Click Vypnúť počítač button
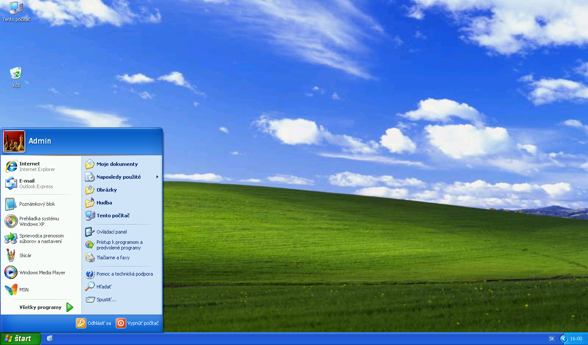This screenshot has height=345, width=588. (138, 323)
